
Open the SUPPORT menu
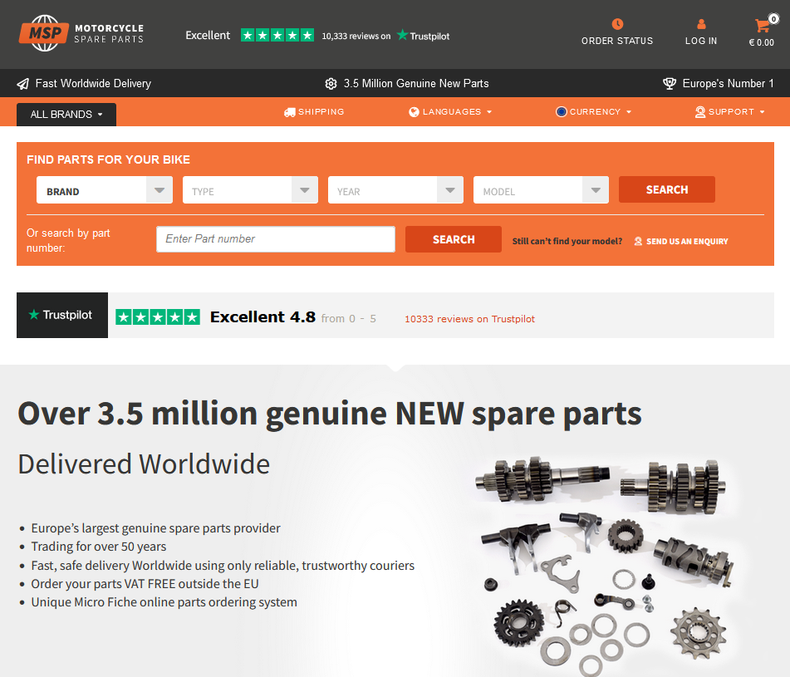point(730,112)
